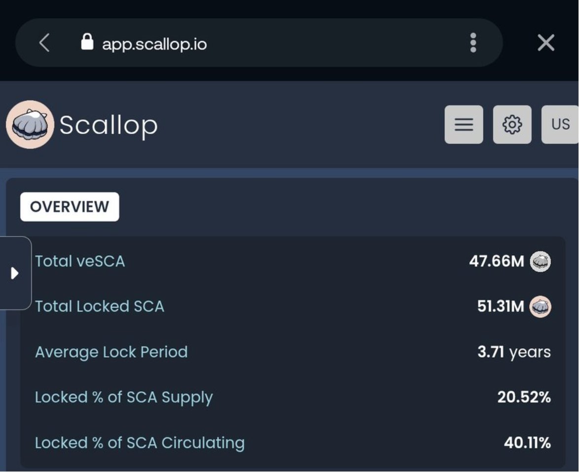Close the in-app browser tab
The width and height of the screenshot is (579, 472).
point(546,43)
